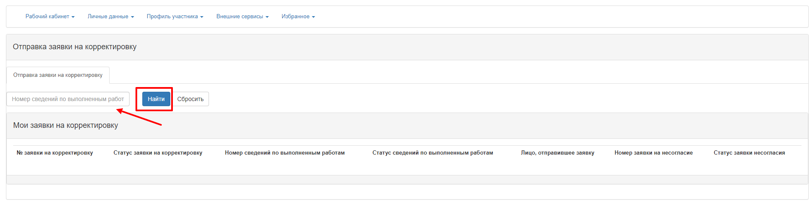
Task: Click the Лицо, отправившее заявку column header
Action: tap(558, 153)
